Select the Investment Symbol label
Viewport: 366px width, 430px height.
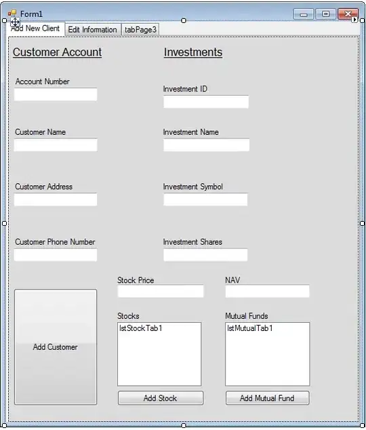coord(193,187)
